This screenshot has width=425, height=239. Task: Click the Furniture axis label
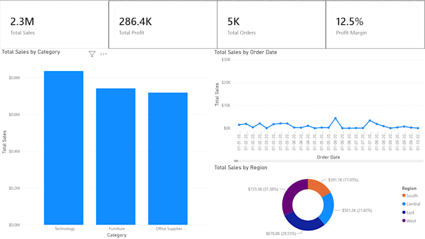(x=117, y=229)
